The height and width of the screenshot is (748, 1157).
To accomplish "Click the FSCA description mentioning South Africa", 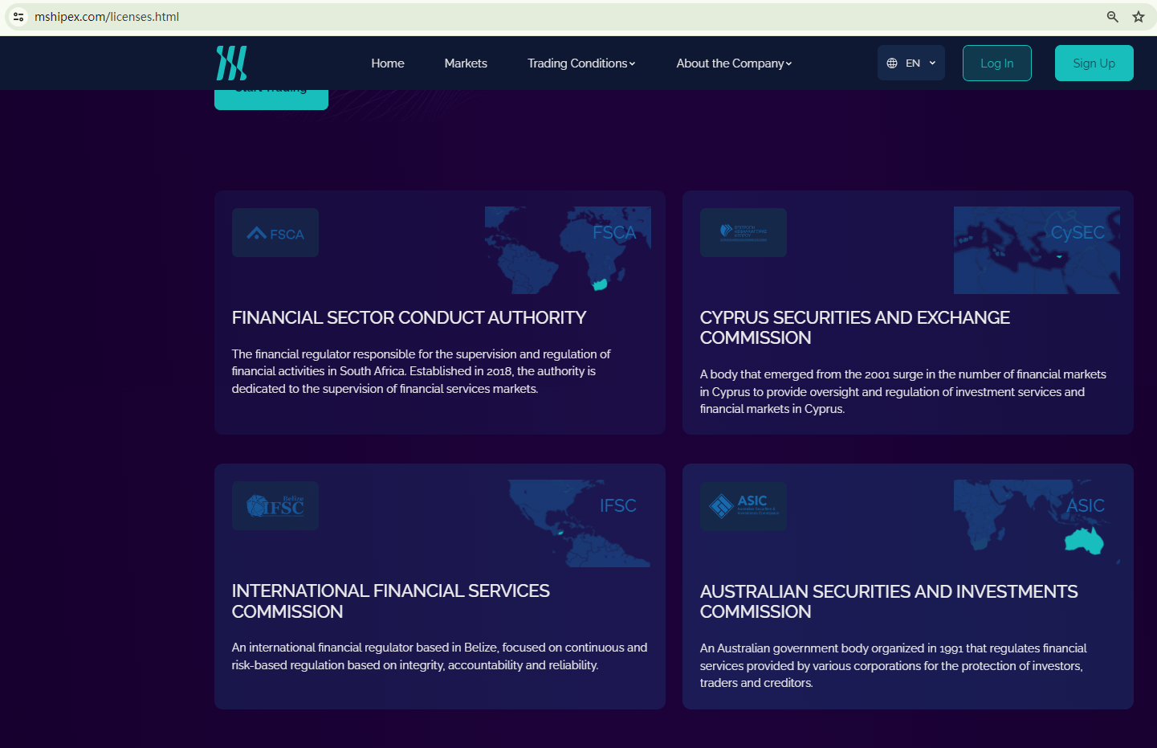I will click(x=422, y=371).
